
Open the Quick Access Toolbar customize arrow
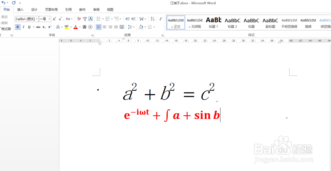[x=20, y=3]
